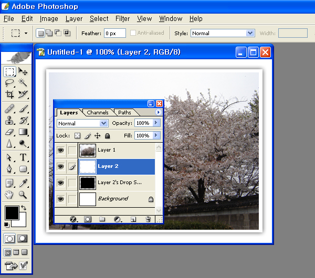
Task: Hide Layer 2's Drop Shadow layer visibility
Action: point(60,183)
